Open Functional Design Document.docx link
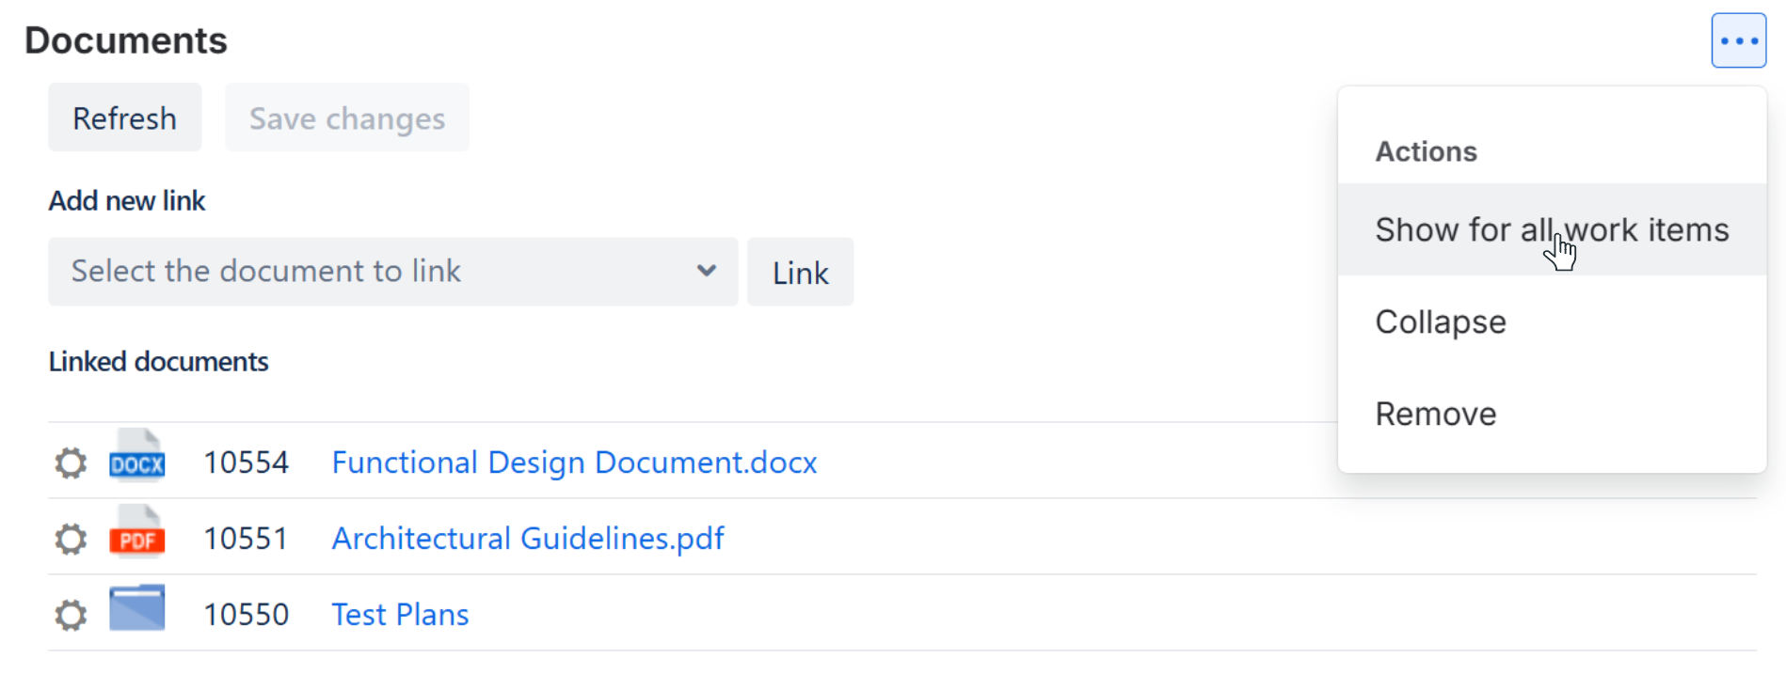 click(x=574, y=463)
